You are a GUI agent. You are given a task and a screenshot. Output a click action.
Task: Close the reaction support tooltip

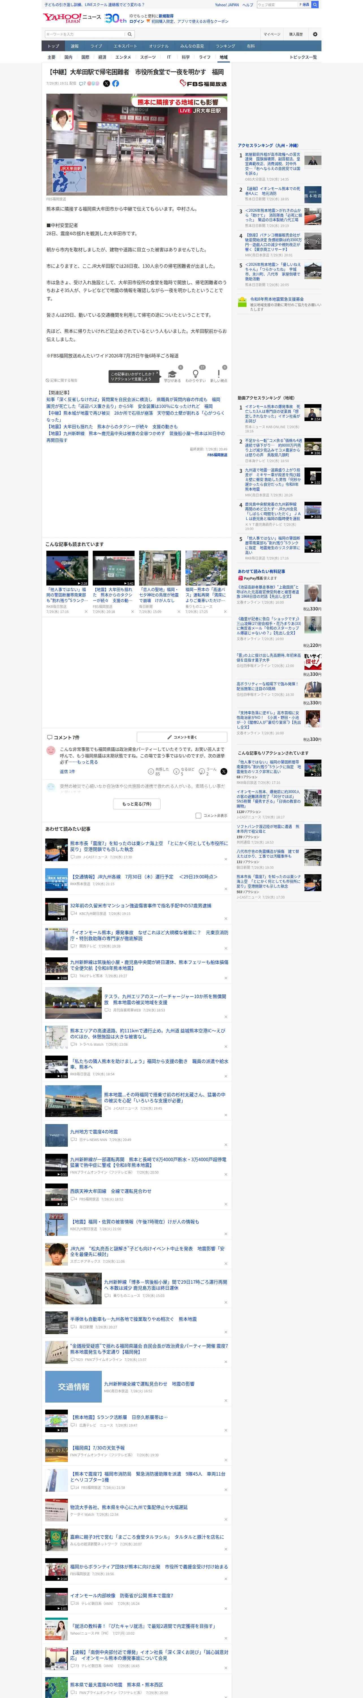[157, 373]
